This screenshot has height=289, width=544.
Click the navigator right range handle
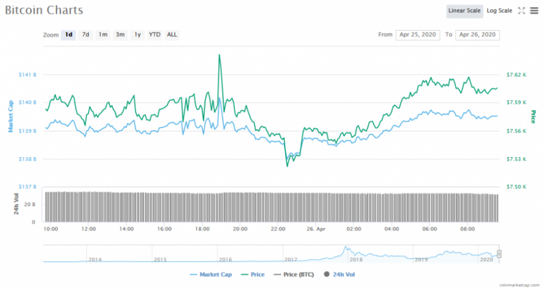[x=499, y=254]
